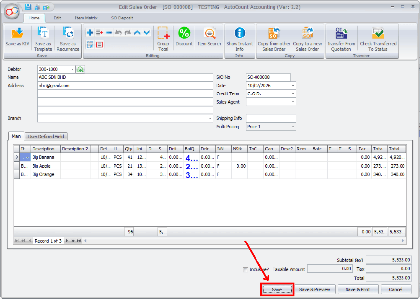Screen dimensions: 420x299
Task: Click Copy to a new Sales Order
Action: tap(308, 34)
